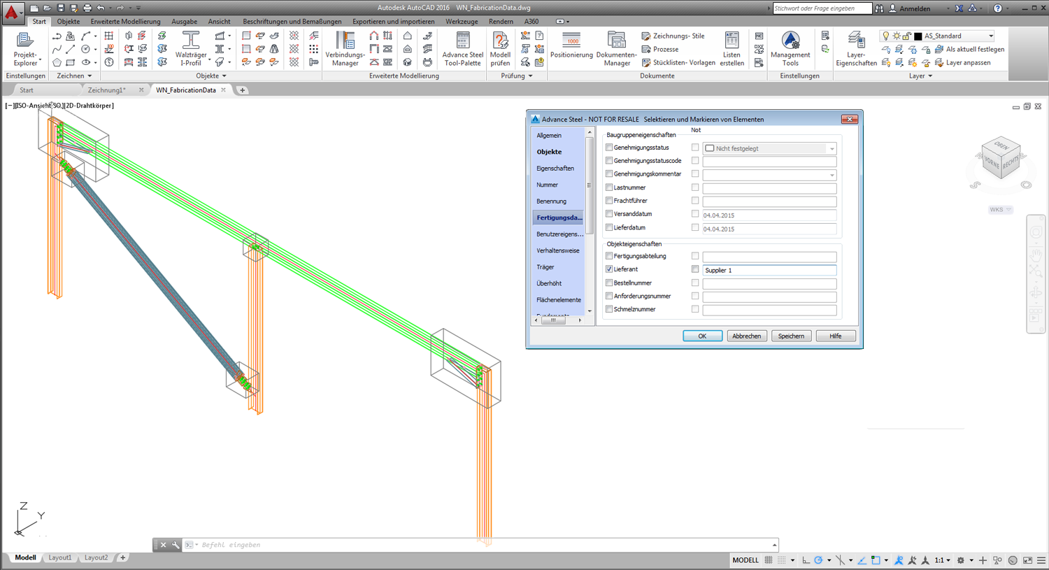Switch to the Zeichnung1* drawing tab
1049x570 pixels.
tap(106, 90)
